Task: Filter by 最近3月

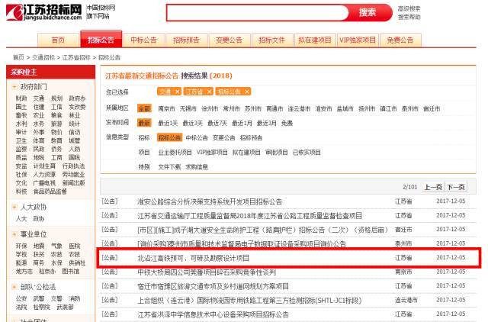Action: pyautogui.click(x=266, y=124)
